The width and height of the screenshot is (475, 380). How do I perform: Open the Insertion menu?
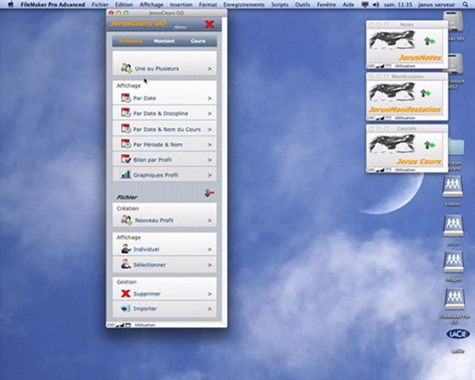click(x=181, y=5)
